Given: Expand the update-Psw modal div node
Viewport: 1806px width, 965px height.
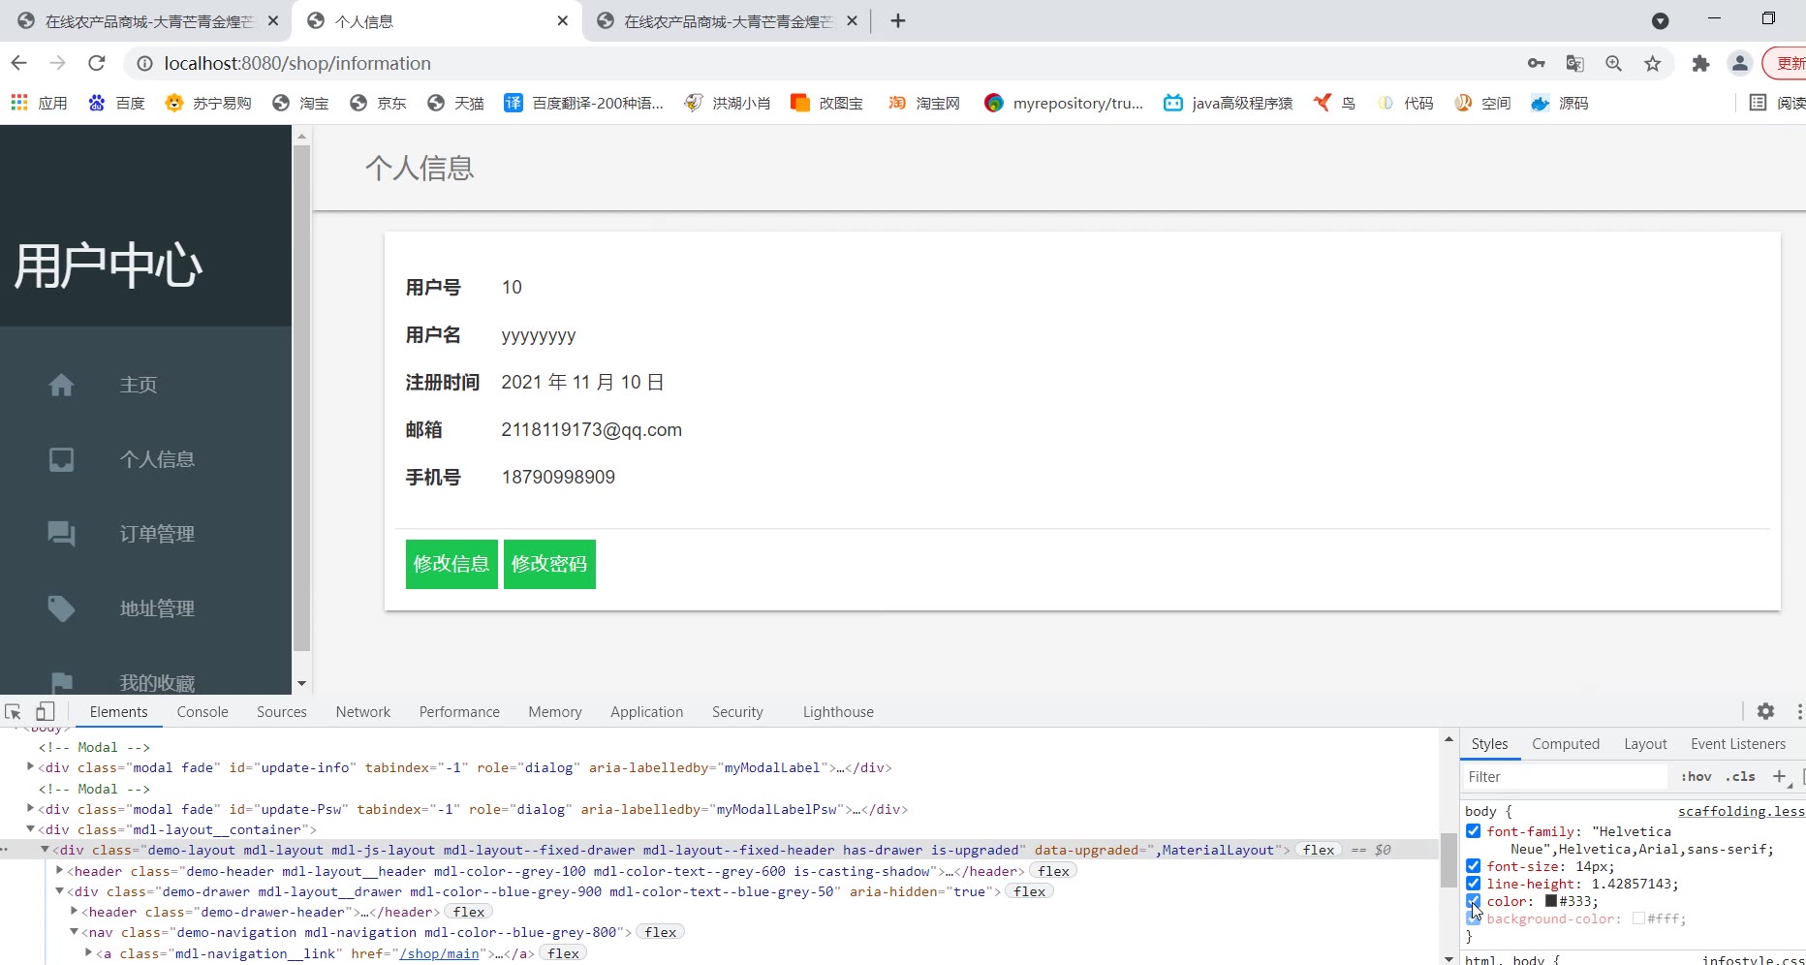Looking at the screenshot, I should coord(31,809).
